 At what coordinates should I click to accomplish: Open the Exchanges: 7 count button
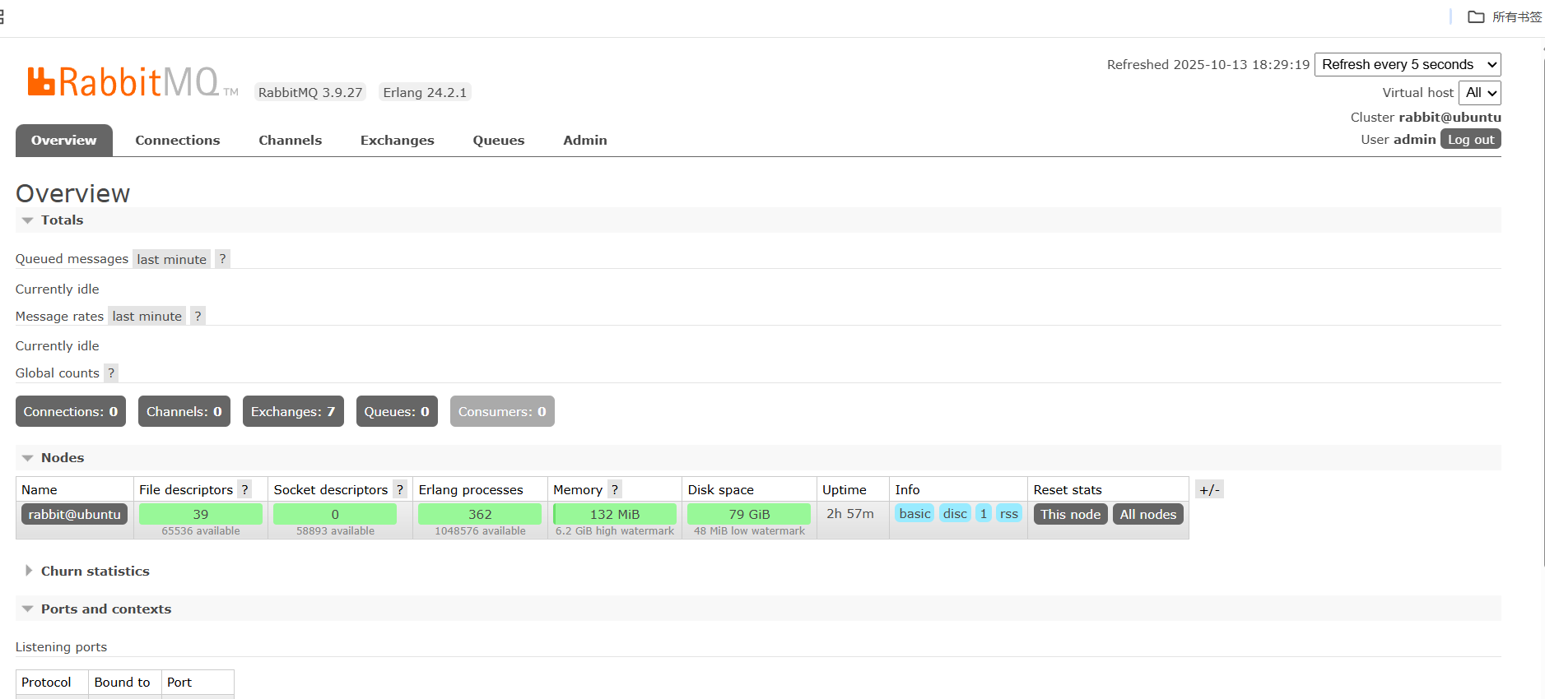293,411
